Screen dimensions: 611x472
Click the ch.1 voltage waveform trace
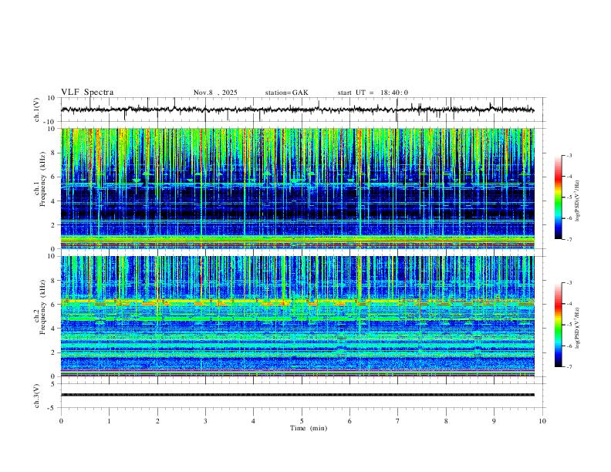coord(298,110)
